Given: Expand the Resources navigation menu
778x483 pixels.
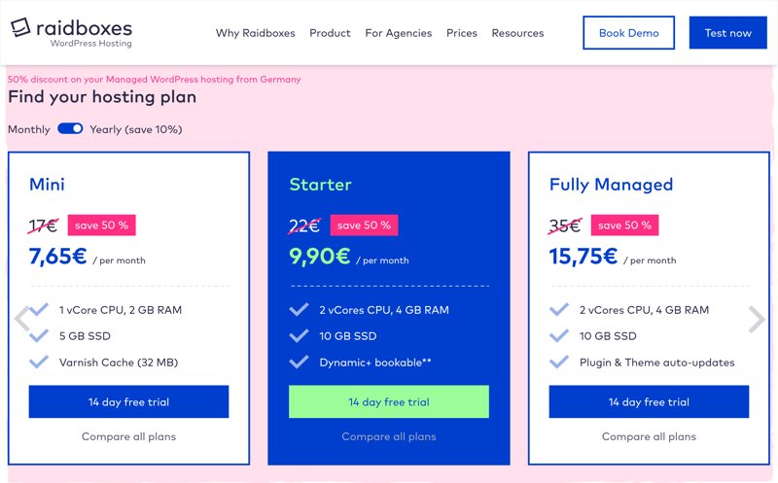Looking at the screenshot, I should tap(517, 33).
